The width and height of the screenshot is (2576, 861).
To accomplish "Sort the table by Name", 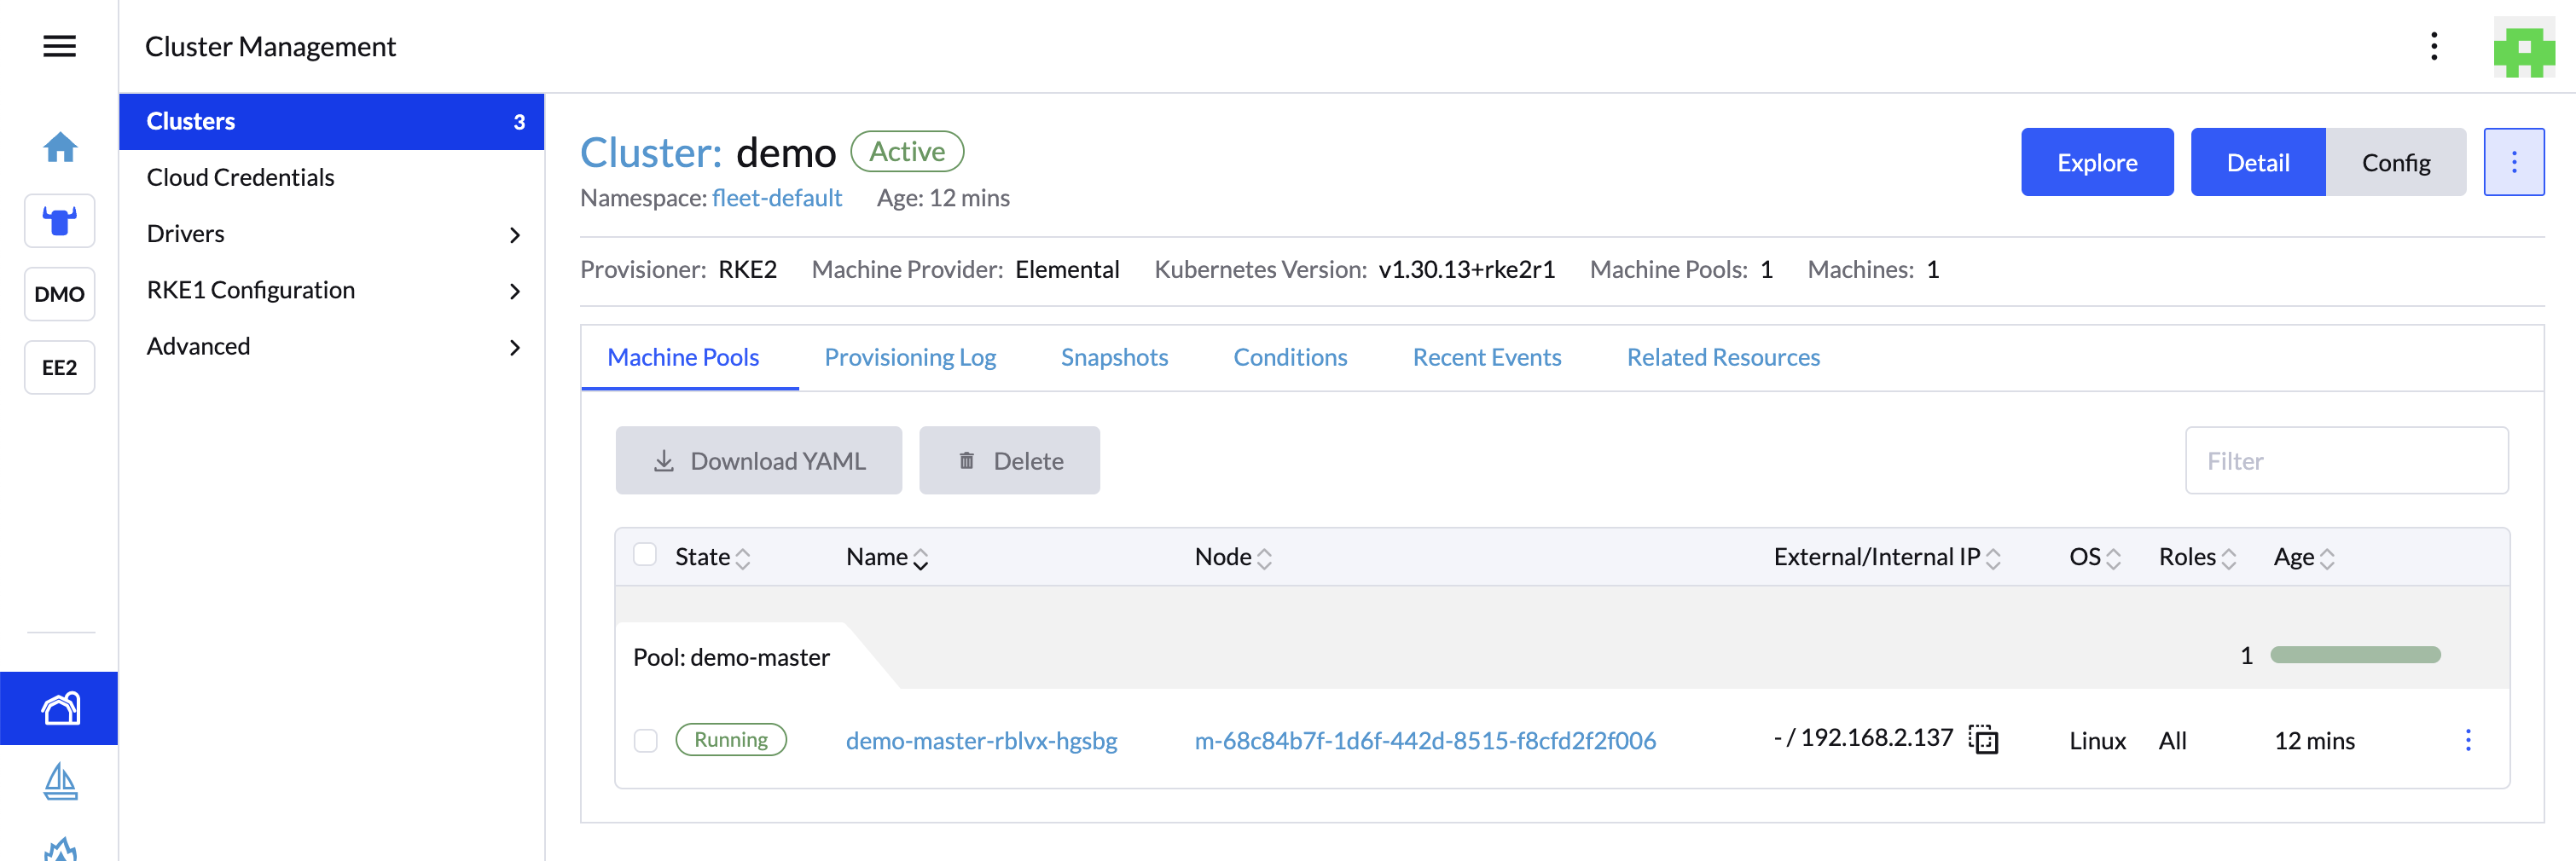I will 887,558.
